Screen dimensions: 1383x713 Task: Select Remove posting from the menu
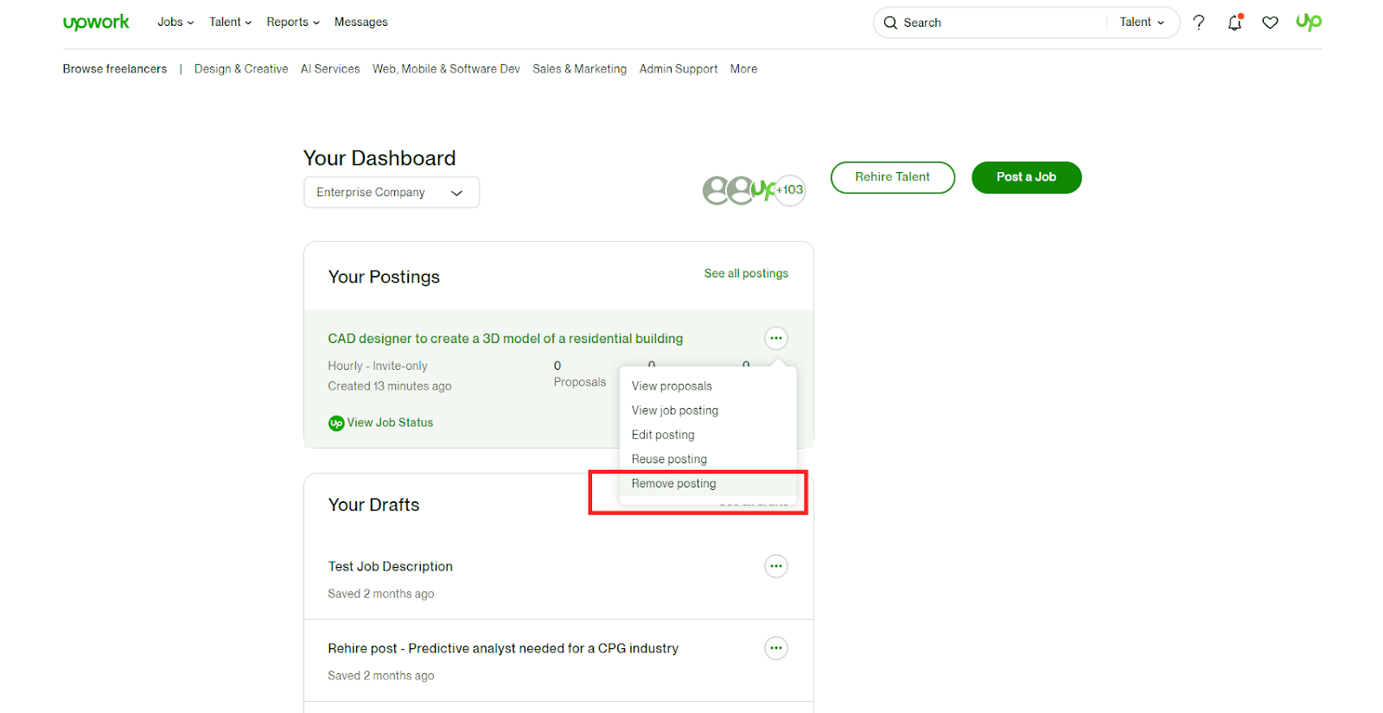click(673, 484)
